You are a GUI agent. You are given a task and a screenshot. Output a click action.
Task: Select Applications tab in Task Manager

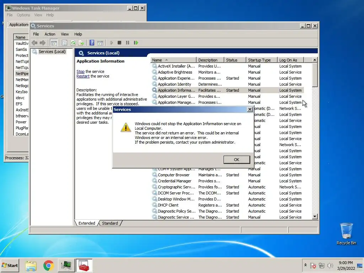pos(18,25)
